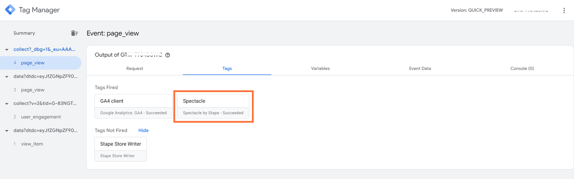Image resolution: width=574 pixels, height=179 pixels.
Task: Clear events with the delete list icon
Action: click(74, 33)
